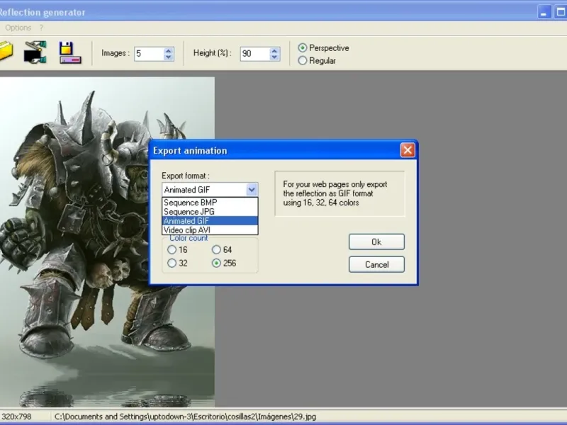Minimize the Reflection generator window
This screenshot has height=425, width=567.
544,11
